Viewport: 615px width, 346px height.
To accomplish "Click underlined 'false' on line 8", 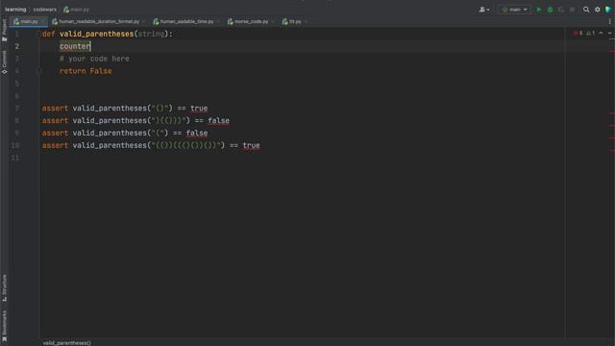I will (x=218, y=121).
